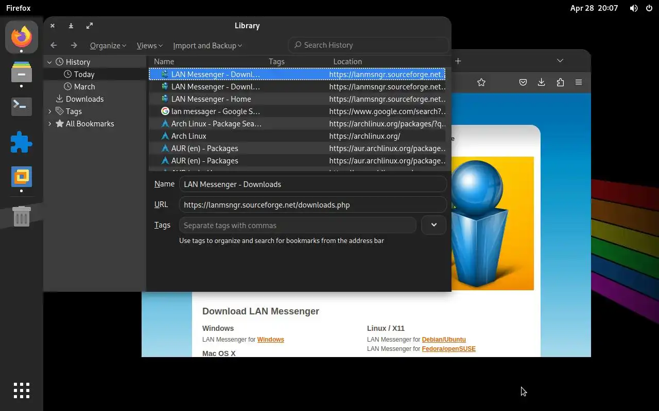This screenshot has height=411, width=659.
Task: Click the LAN Messenger logo image
Action: 492,223
